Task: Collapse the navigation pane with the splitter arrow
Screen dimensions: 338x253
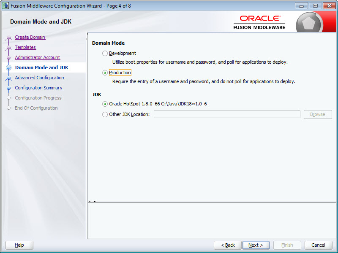Action: pyautogui.click(x=87, y=34)
